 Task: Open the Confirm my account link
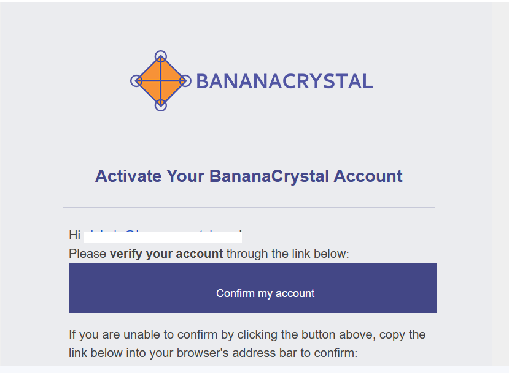coord(265,293)
